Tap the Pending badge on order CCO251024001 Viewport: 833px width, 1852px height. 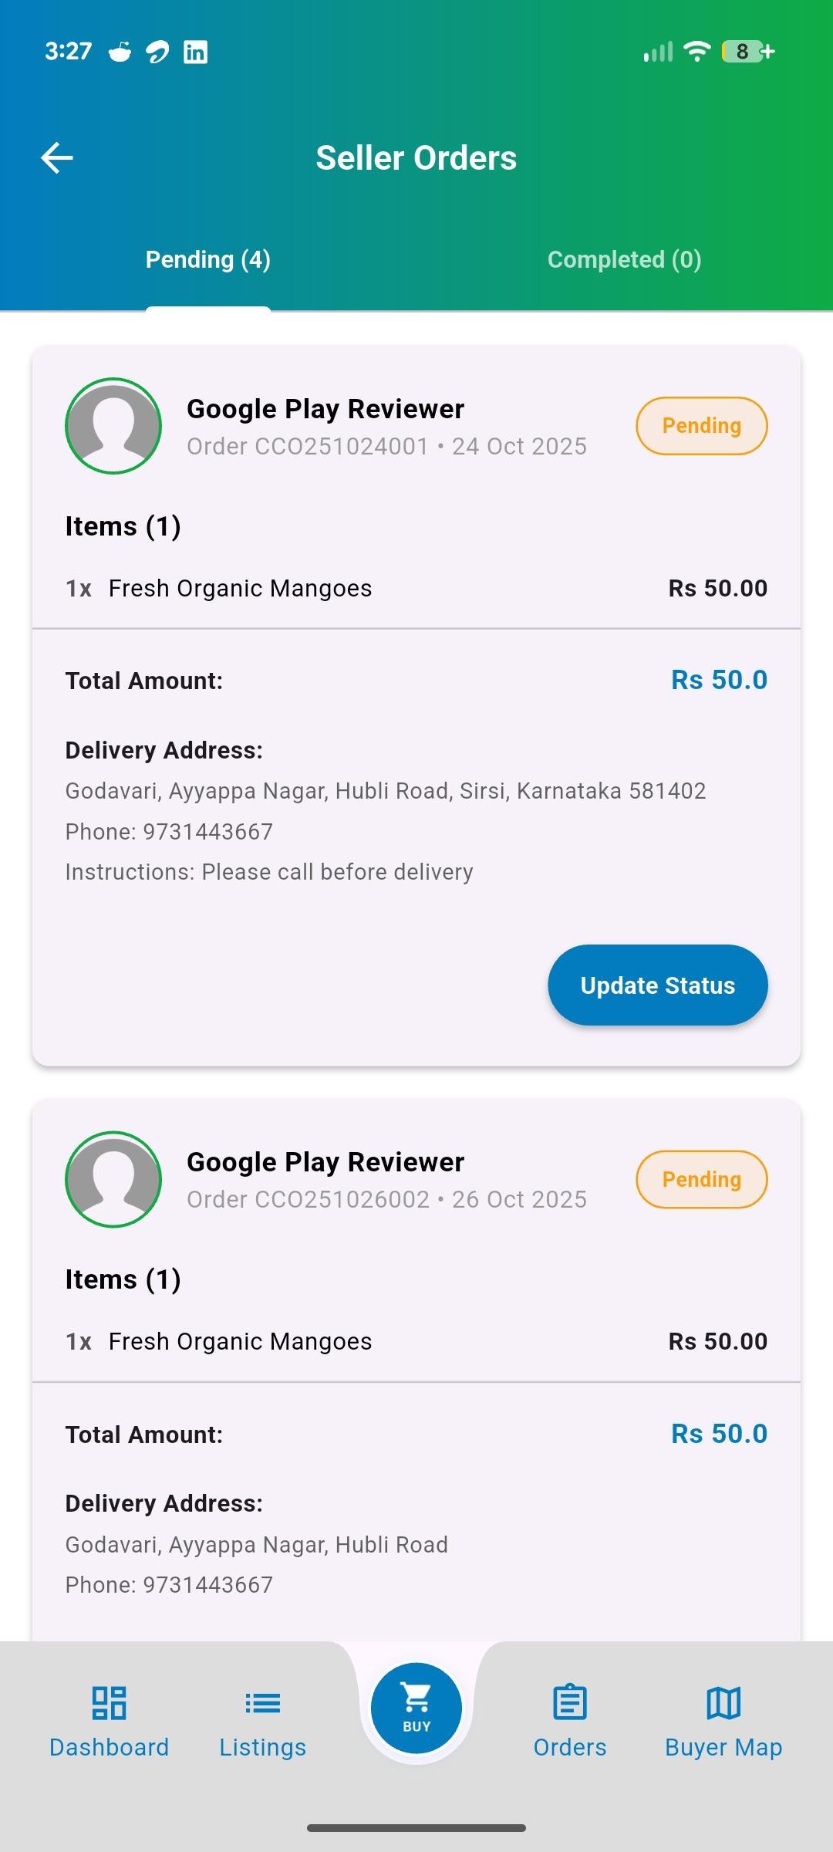tap(700, 425)
